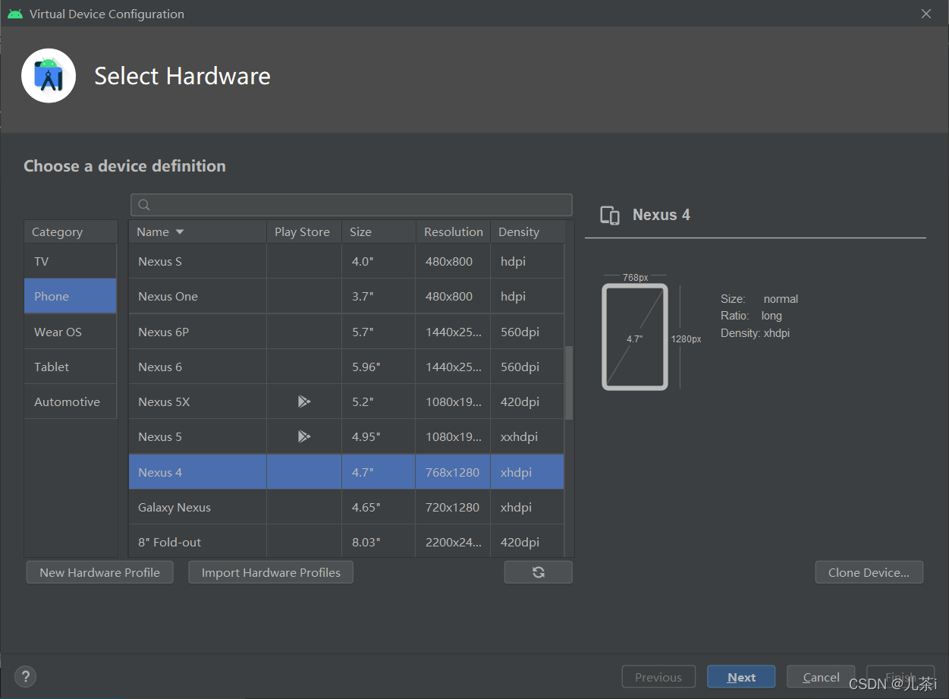Click the Next button
Viewport: 949px width, 699px height.
coord(741,677)
